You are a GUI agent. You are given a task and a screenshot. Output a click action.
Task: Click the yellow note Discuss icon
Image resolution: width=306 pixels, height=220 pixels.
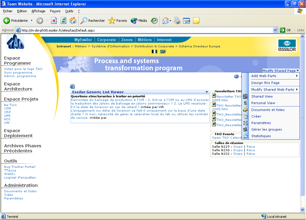point(196,21)
